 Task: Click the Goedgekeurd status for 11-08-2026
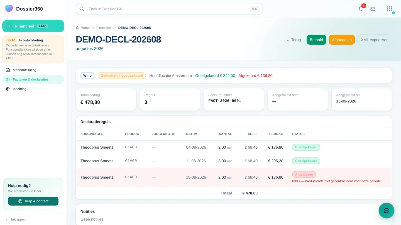[x=306, y=161]
